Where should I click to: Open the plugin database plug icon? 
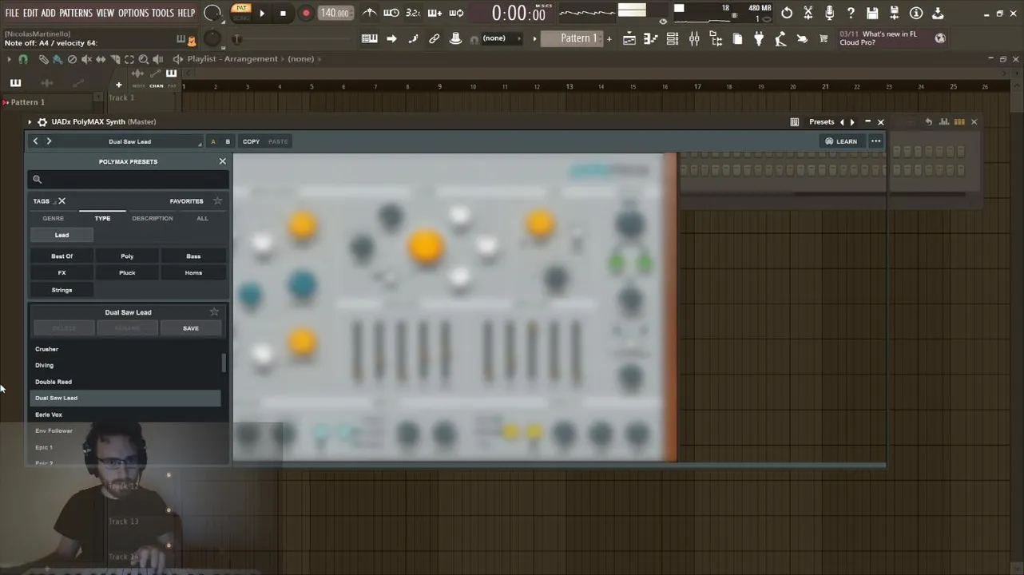click(x=759, y=38)
